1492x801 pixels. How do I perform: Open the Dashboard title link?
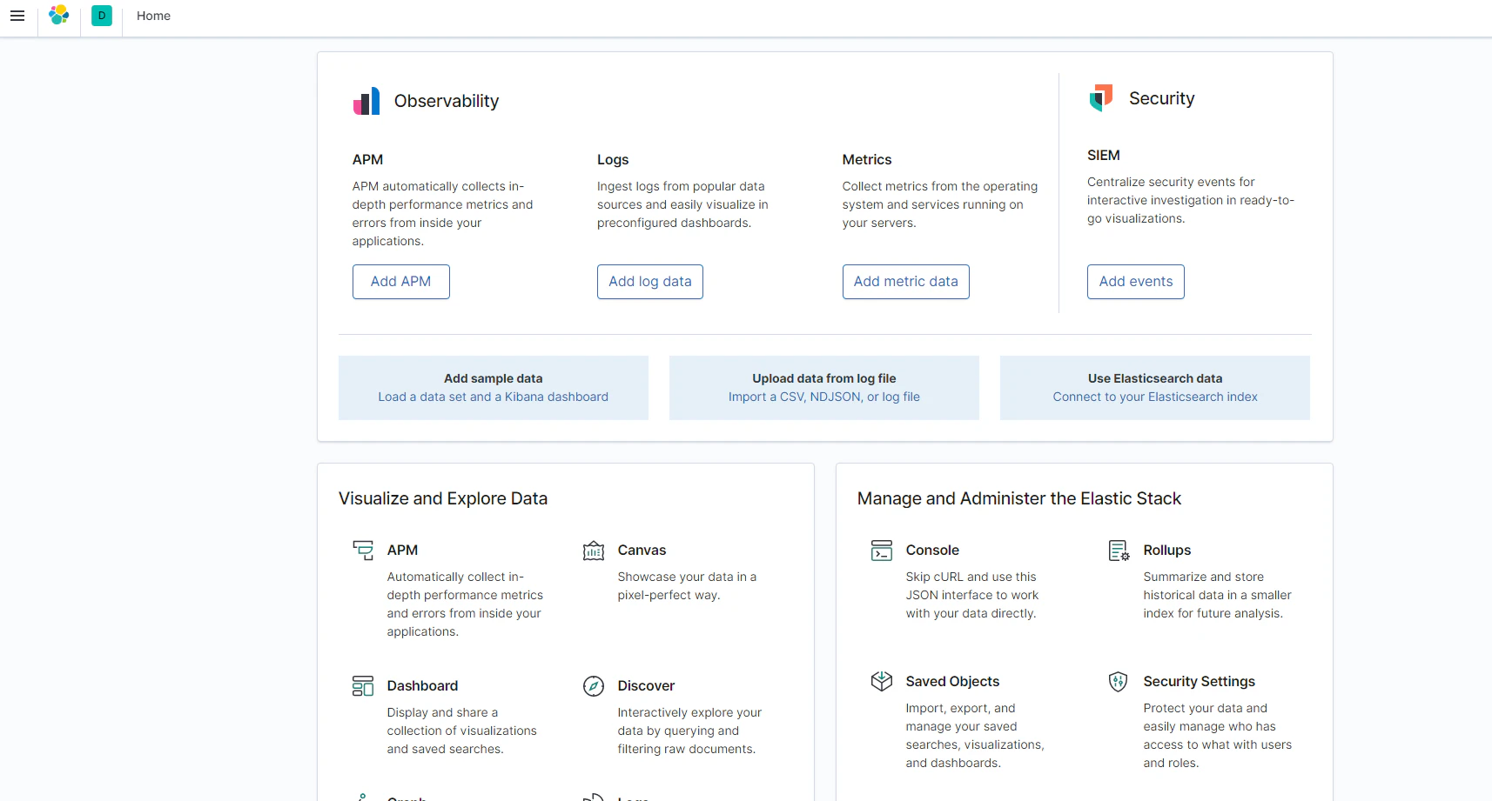(x=422, y=686)
